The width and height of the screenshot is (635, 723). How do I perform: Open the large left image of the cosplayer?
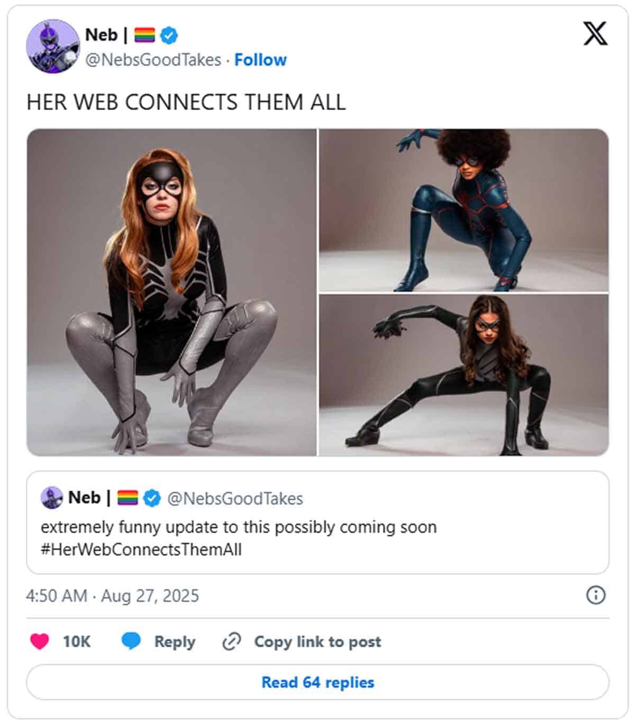tap(171, 290)
